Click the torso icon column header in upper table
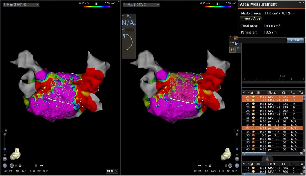This screenshot has height=176, width=306. pyautogui.click(x=252, y=93)
